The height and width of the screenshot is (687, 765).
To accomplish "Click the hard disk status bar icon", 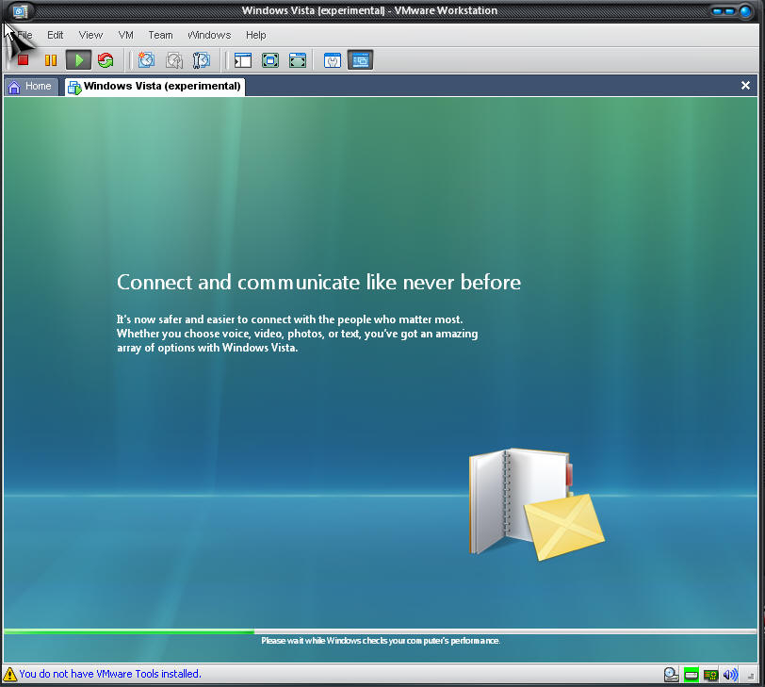I will [672, 675].
